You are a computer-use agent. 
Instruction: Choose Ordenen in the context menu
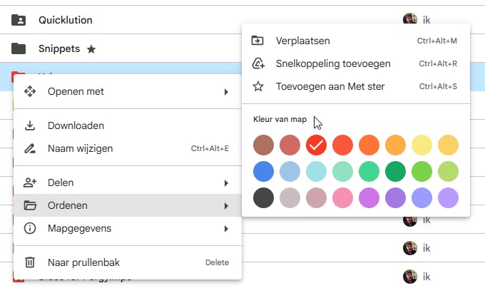click(68, 205)
